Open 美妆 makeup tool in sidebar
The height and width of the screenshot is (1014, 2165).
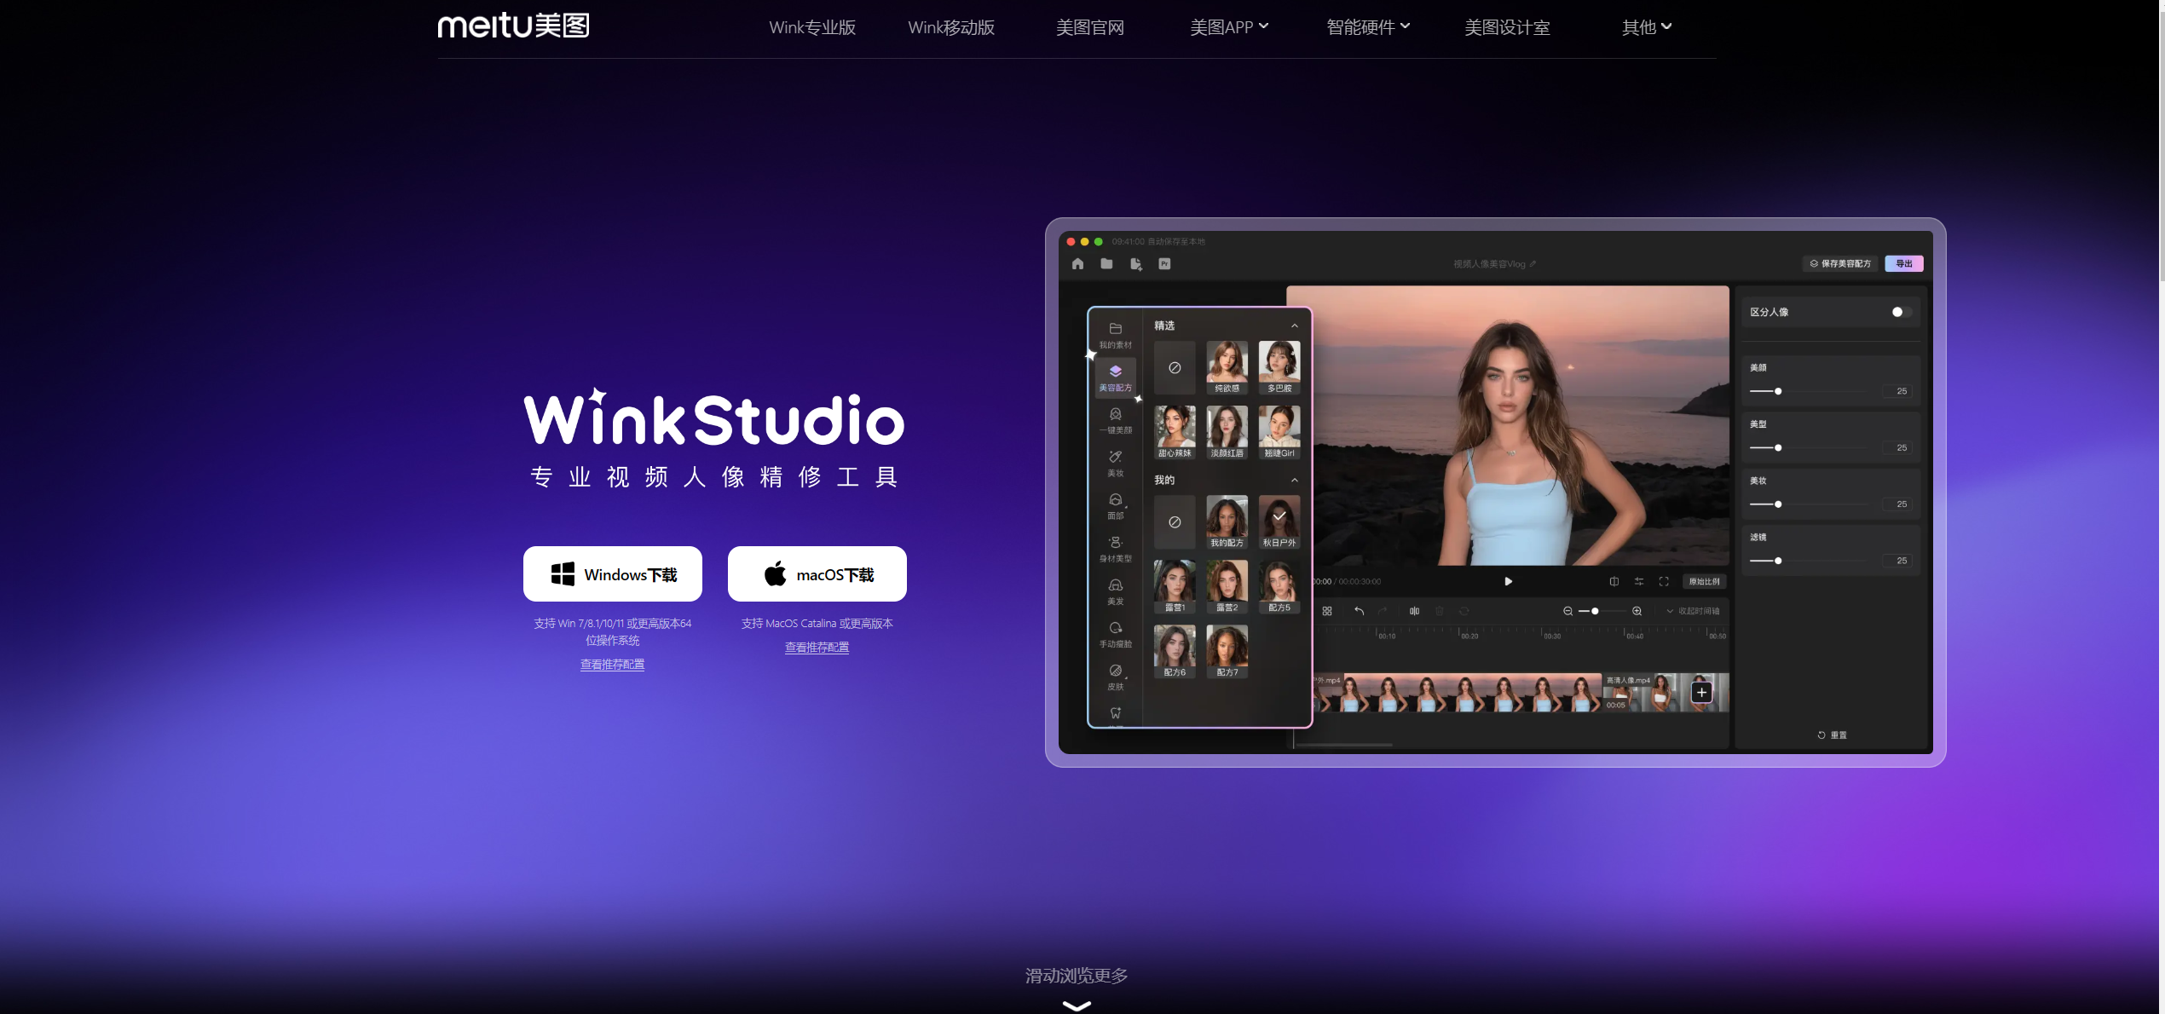[1115, 463]
